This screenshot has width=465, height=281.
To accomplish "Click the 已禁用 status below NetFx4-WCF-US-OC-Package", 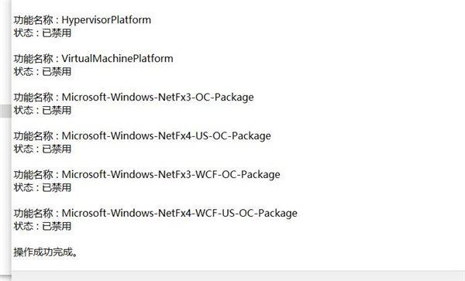I will (x=57, y=226).
